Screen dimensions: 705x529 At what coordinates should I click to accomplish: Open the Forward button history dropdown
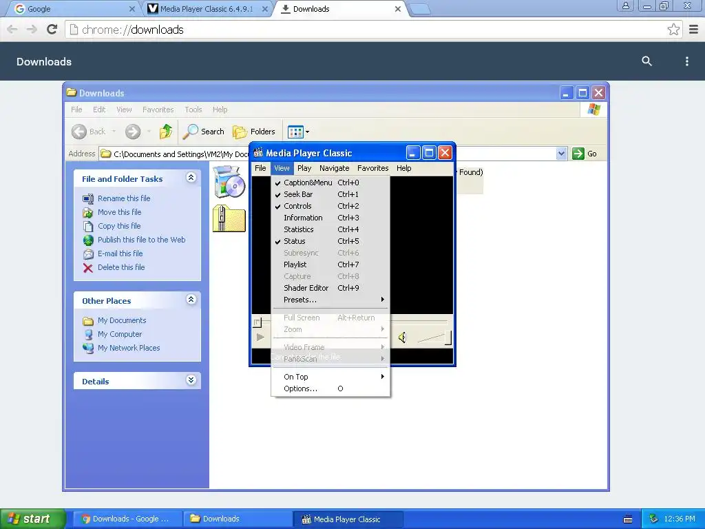click(x=149, y=132)
